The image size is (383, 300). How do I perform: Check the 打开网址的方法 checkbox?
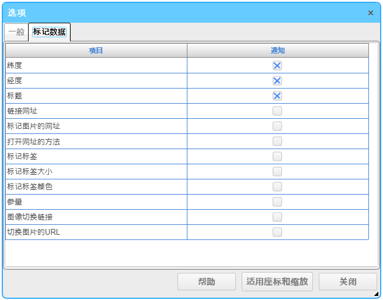point(277,141)
